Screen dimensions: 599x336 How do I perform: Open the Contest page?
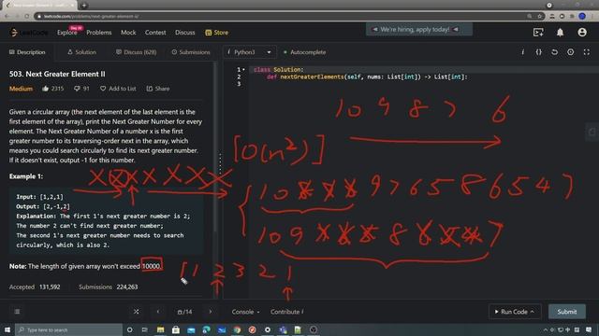click(x=155, y=33)
